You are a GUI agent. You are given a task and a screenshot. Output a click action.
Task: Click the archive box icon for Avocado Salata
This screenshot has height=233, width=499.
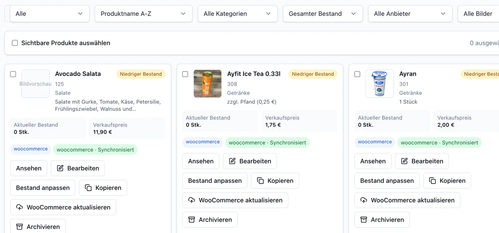[20, 227]
